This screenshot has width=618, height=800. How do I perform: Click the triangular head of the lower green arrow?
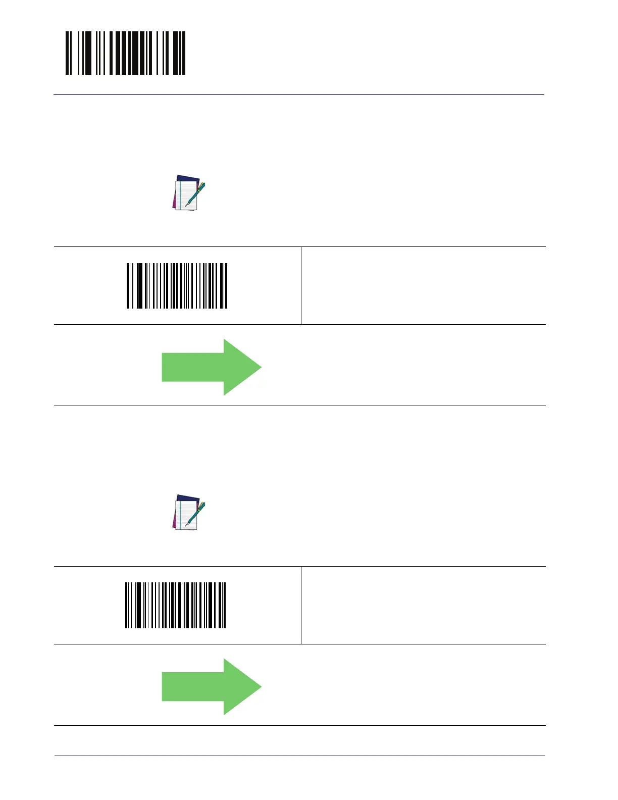point(242,687)
